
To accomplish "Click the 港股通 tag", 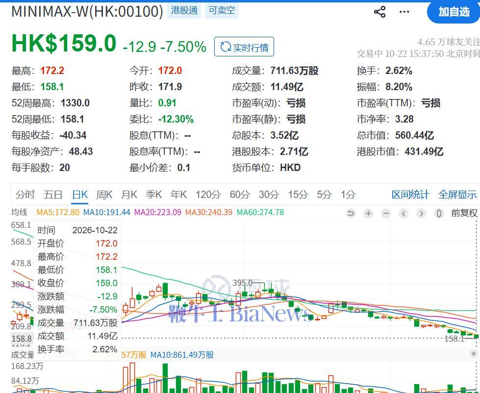I will [x=184, y=11].
